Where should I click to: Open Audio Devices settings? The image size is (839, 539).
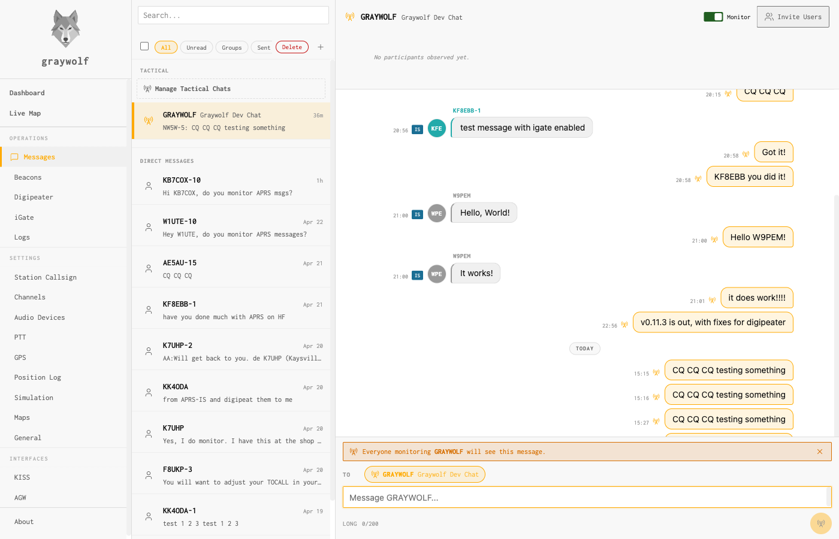pyautogui.click(x=64, y=317)
